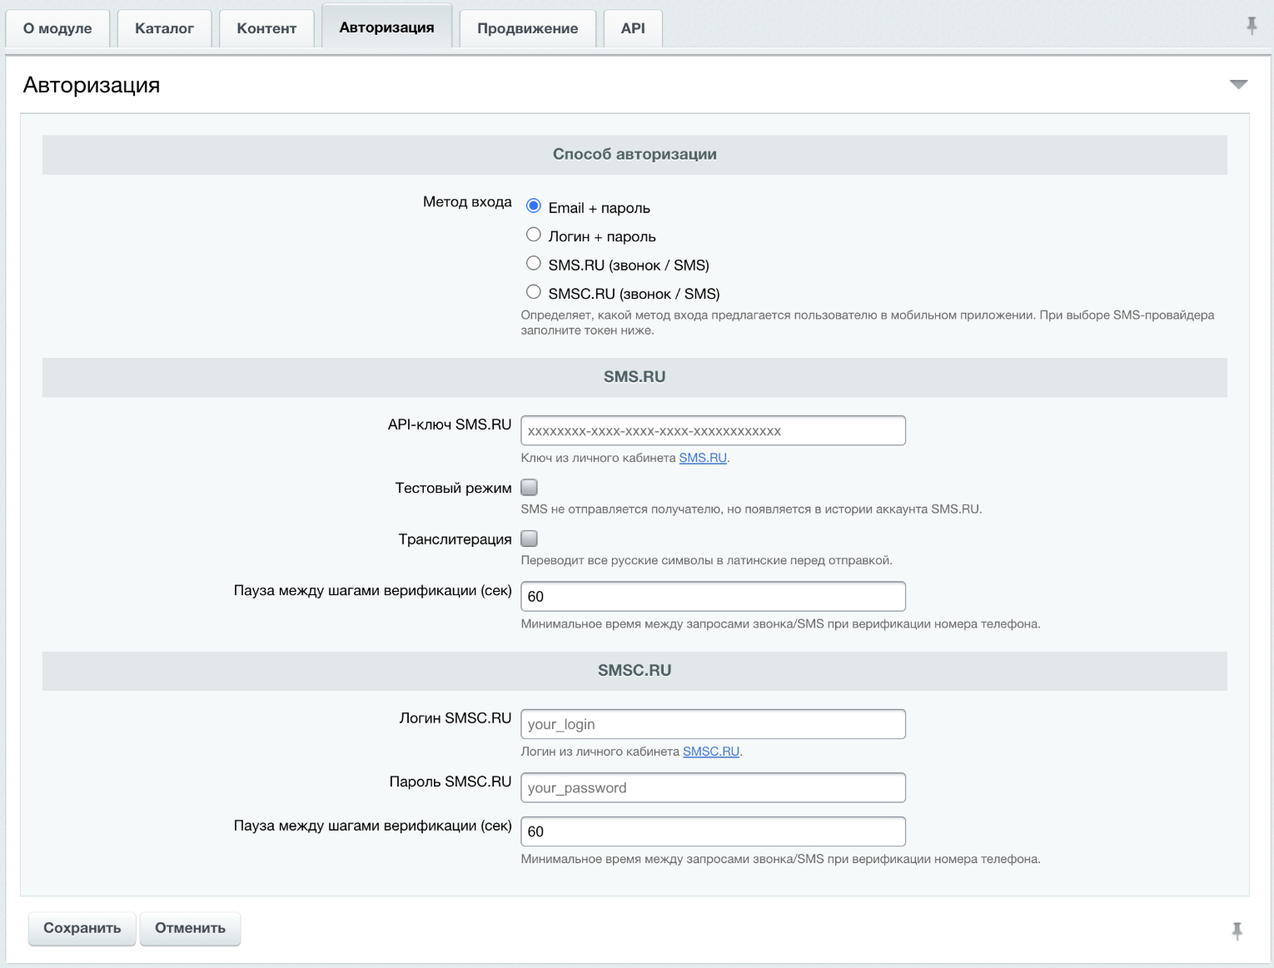Open the Контент tab
1274x968 pixels.
[x=266, y=28]
